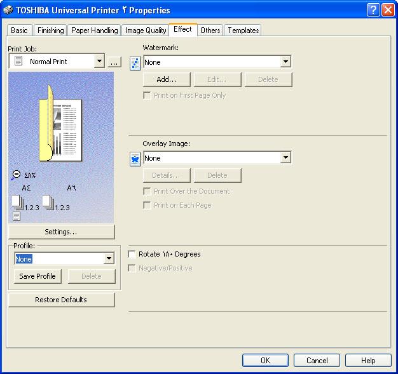This screenshot has width=398, height=374.
Task: Enable the Rotate Degrees checkbox
Action: point(132,254)
